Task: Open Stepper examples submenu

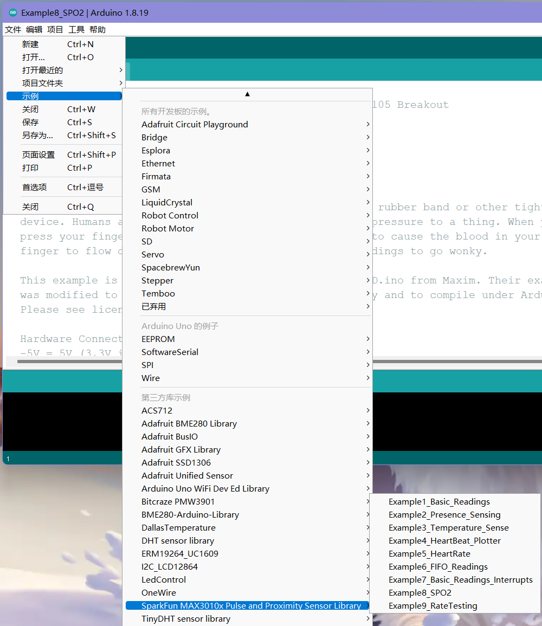Action: pos(248,281)
